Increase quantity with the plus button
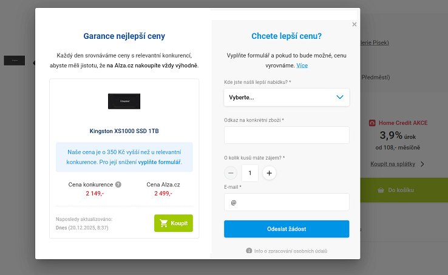448x275 pixels. pos(270,173)
